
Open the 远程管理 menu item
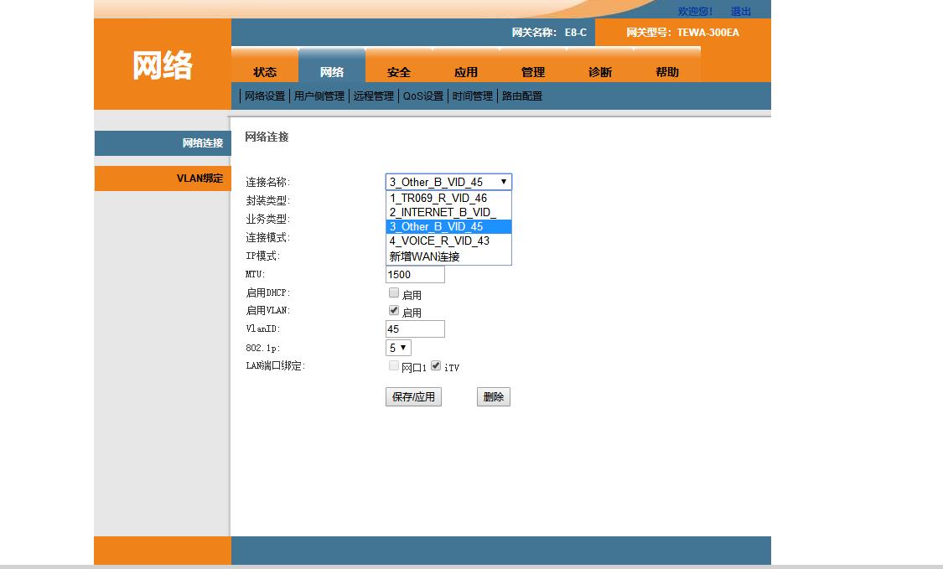(372, 96)
